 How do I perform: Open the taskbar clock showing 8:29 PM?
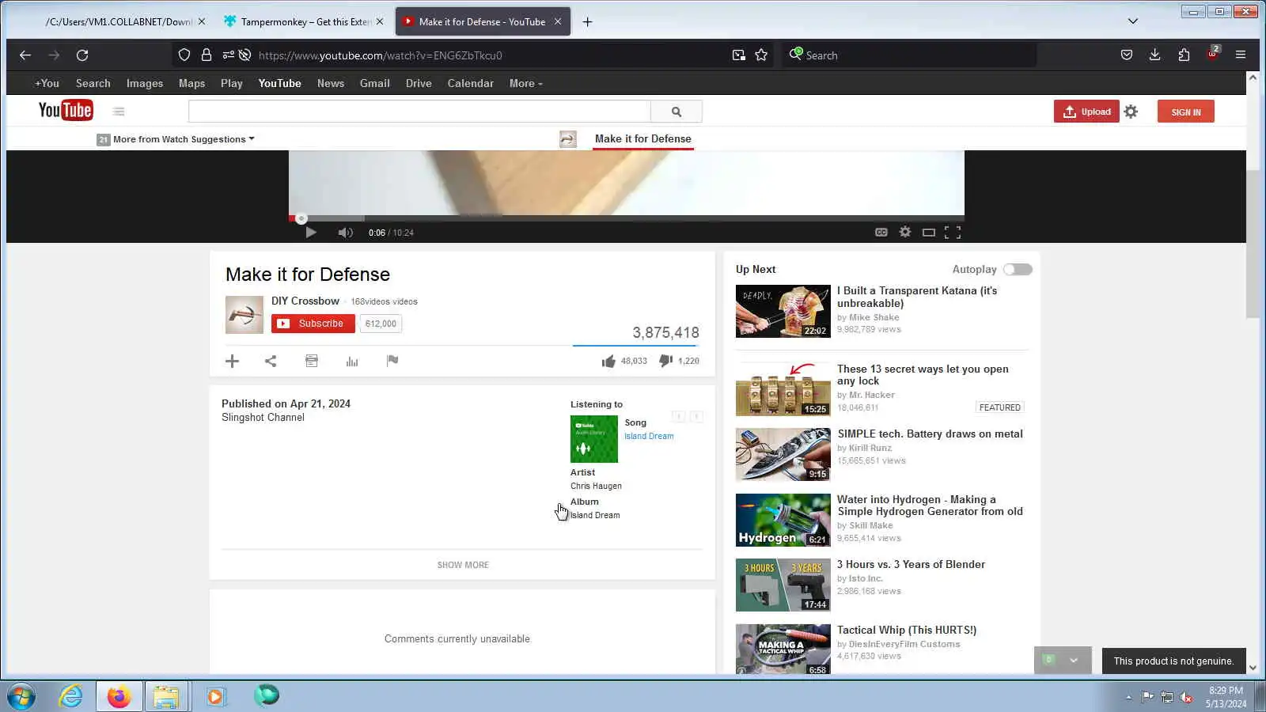click(1226, 697)
